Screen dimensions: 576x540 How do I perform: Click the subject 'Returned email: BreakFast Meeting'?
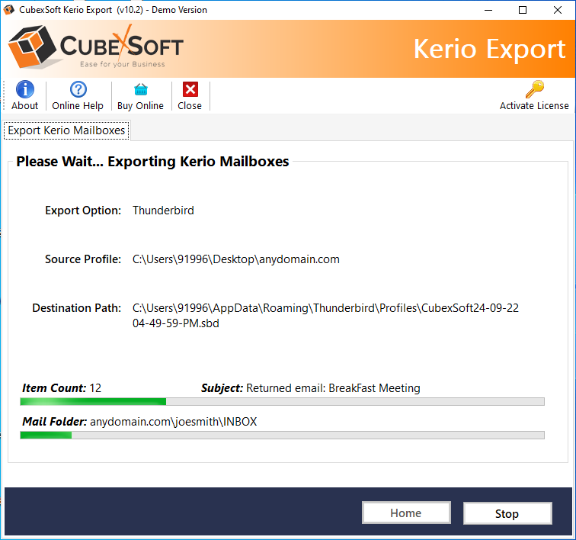point(333,388)
